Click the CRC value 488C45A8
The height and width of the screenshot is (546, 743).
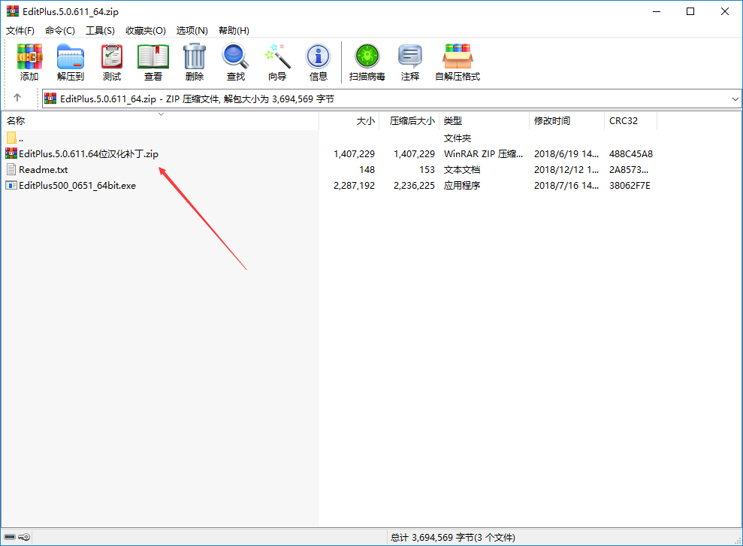631,153
